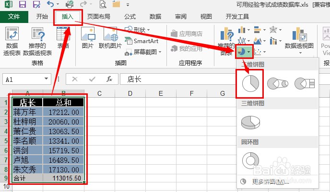Click cell containing 蒋万年
This screenshot has height=192, width=330.
click(x=27, y=112)
